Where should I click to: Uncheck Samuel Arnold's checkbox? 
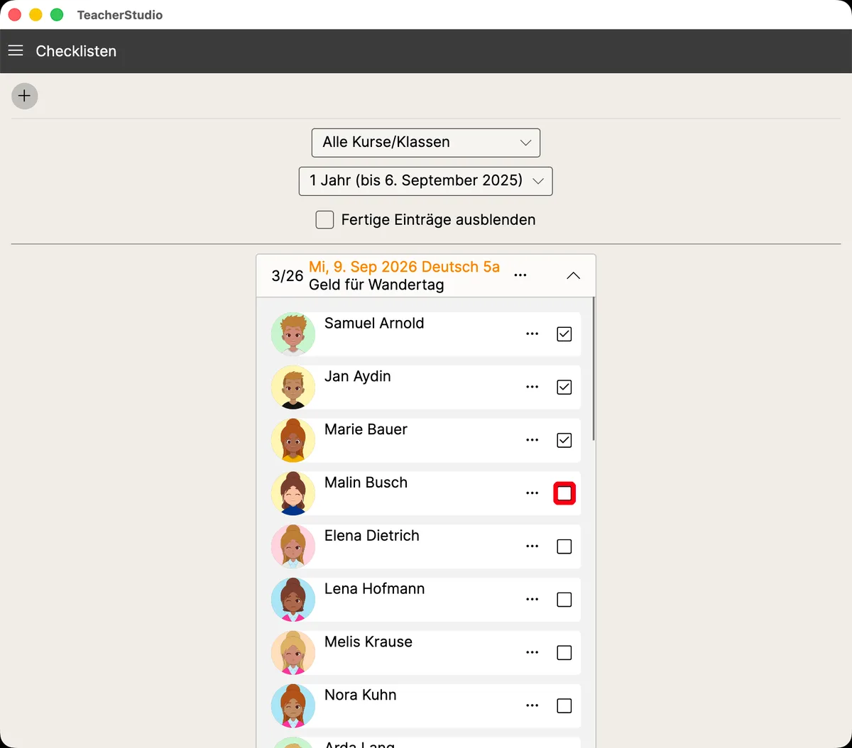[564, 334]
